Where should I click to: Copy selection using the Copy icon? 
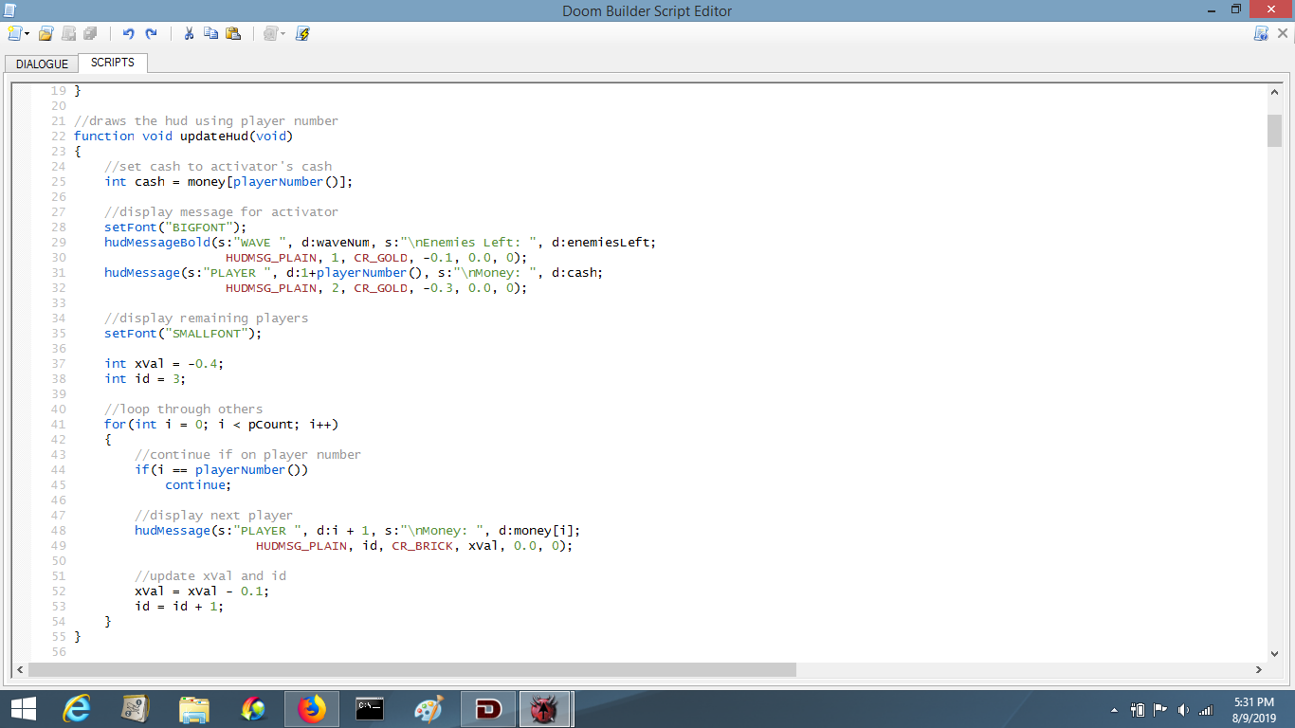click(x=210, y=33)
